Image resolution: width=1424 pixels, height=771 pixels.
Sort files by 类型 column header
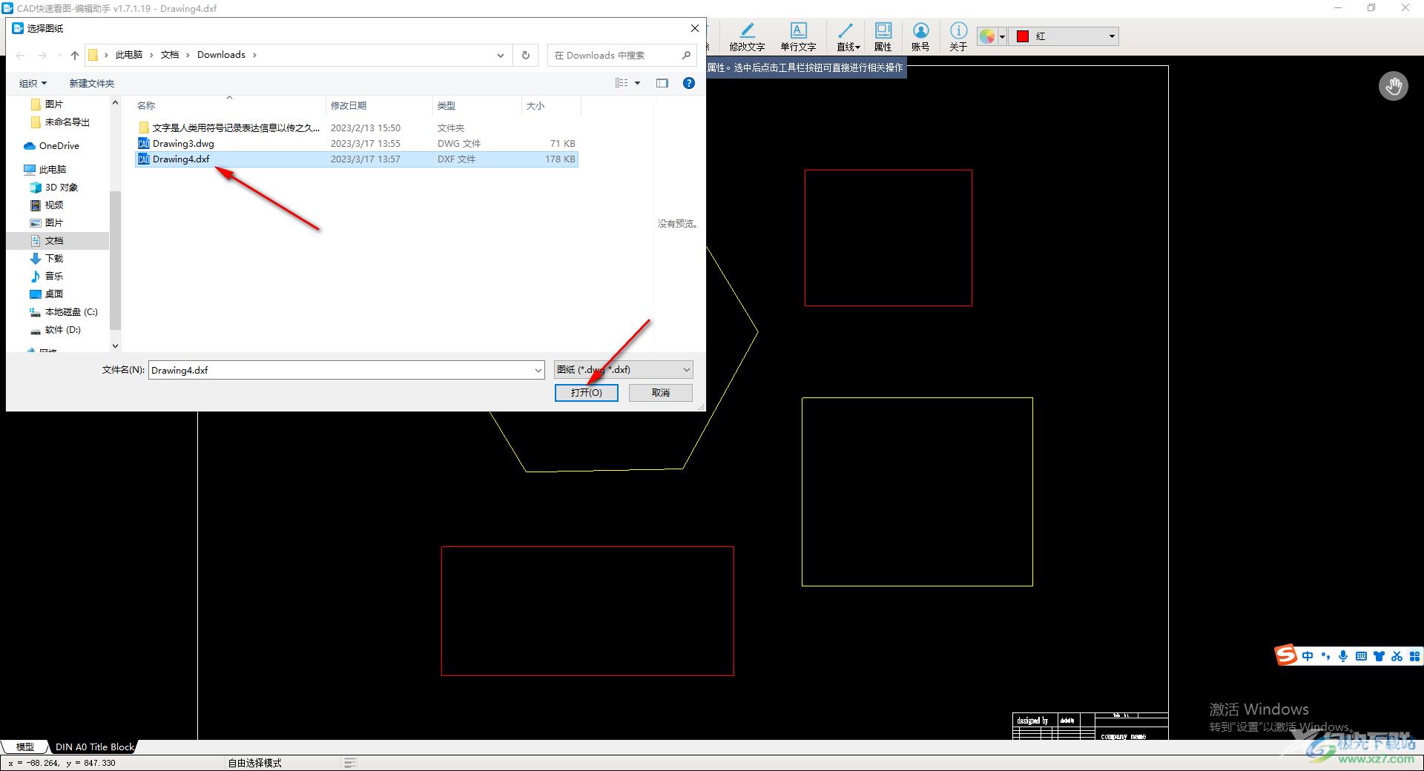coord(477,105)
